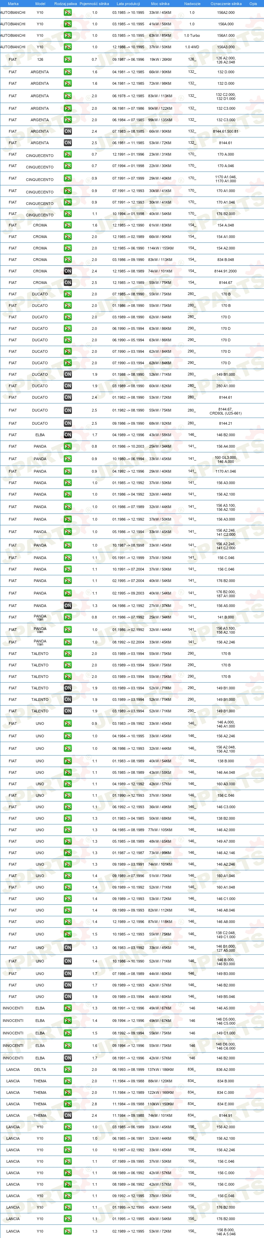Click petrol icon in Uno 160 A3.000 row
264x1238 pixels.
pyautogui.click(x=68, y=784)
